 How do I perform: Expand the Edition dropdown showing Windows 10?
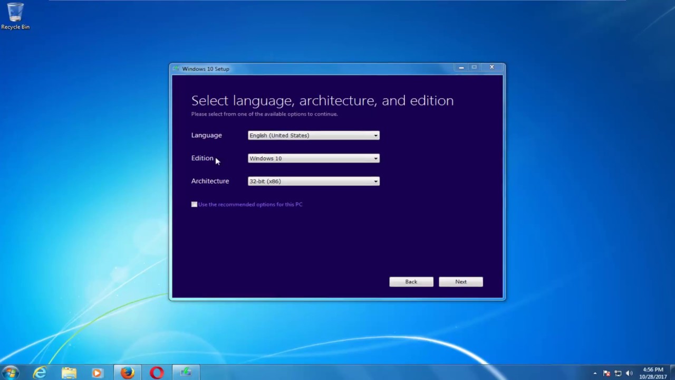[x=313, y=158]
